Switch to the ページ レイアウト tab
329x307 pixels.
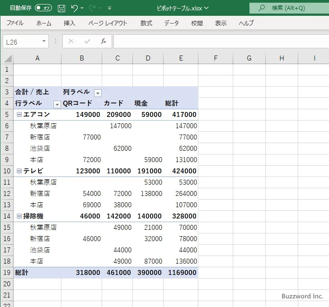click(108, 23)
